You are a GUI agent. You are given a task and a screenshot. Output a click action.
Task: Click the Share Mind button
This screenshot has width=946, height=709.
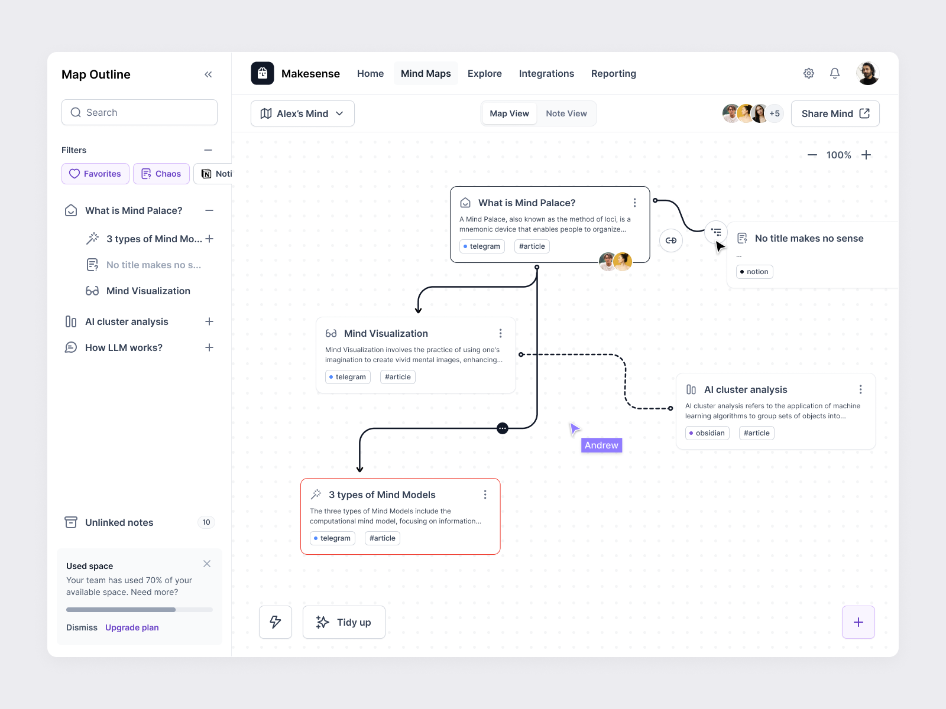[835, 113]
